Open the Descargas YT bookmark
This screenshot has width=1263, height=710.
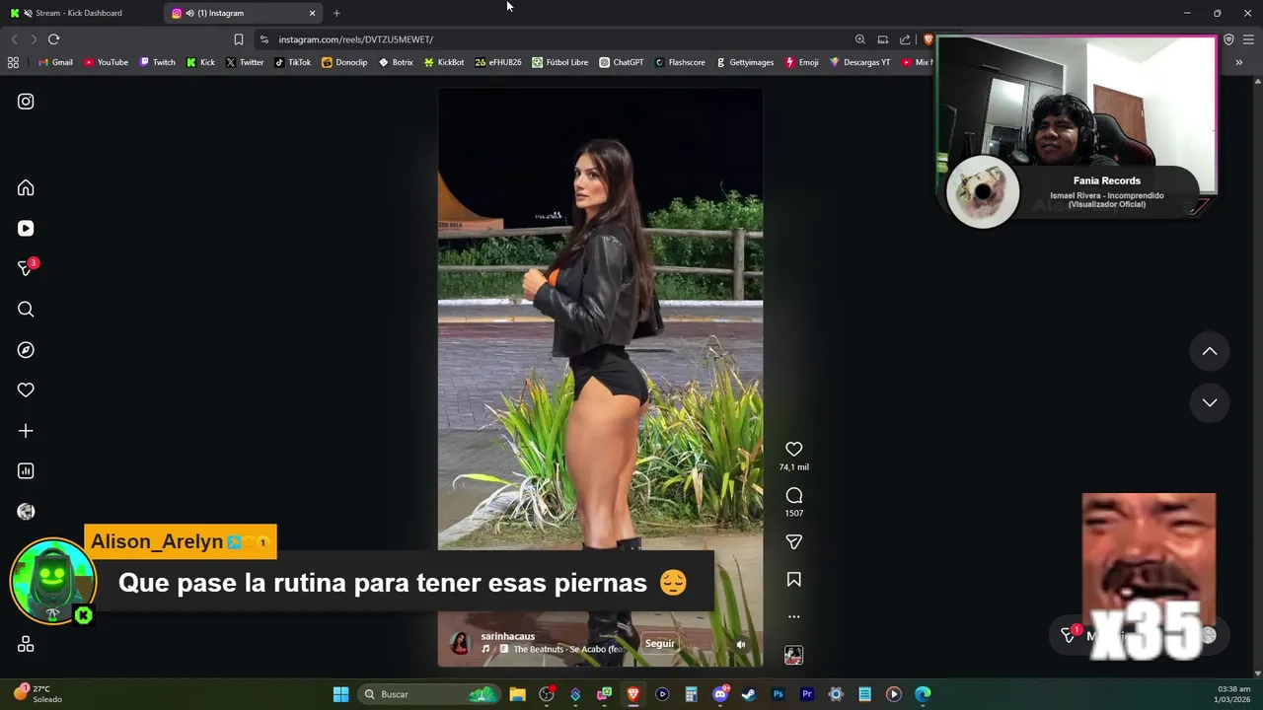pos(859,62)
